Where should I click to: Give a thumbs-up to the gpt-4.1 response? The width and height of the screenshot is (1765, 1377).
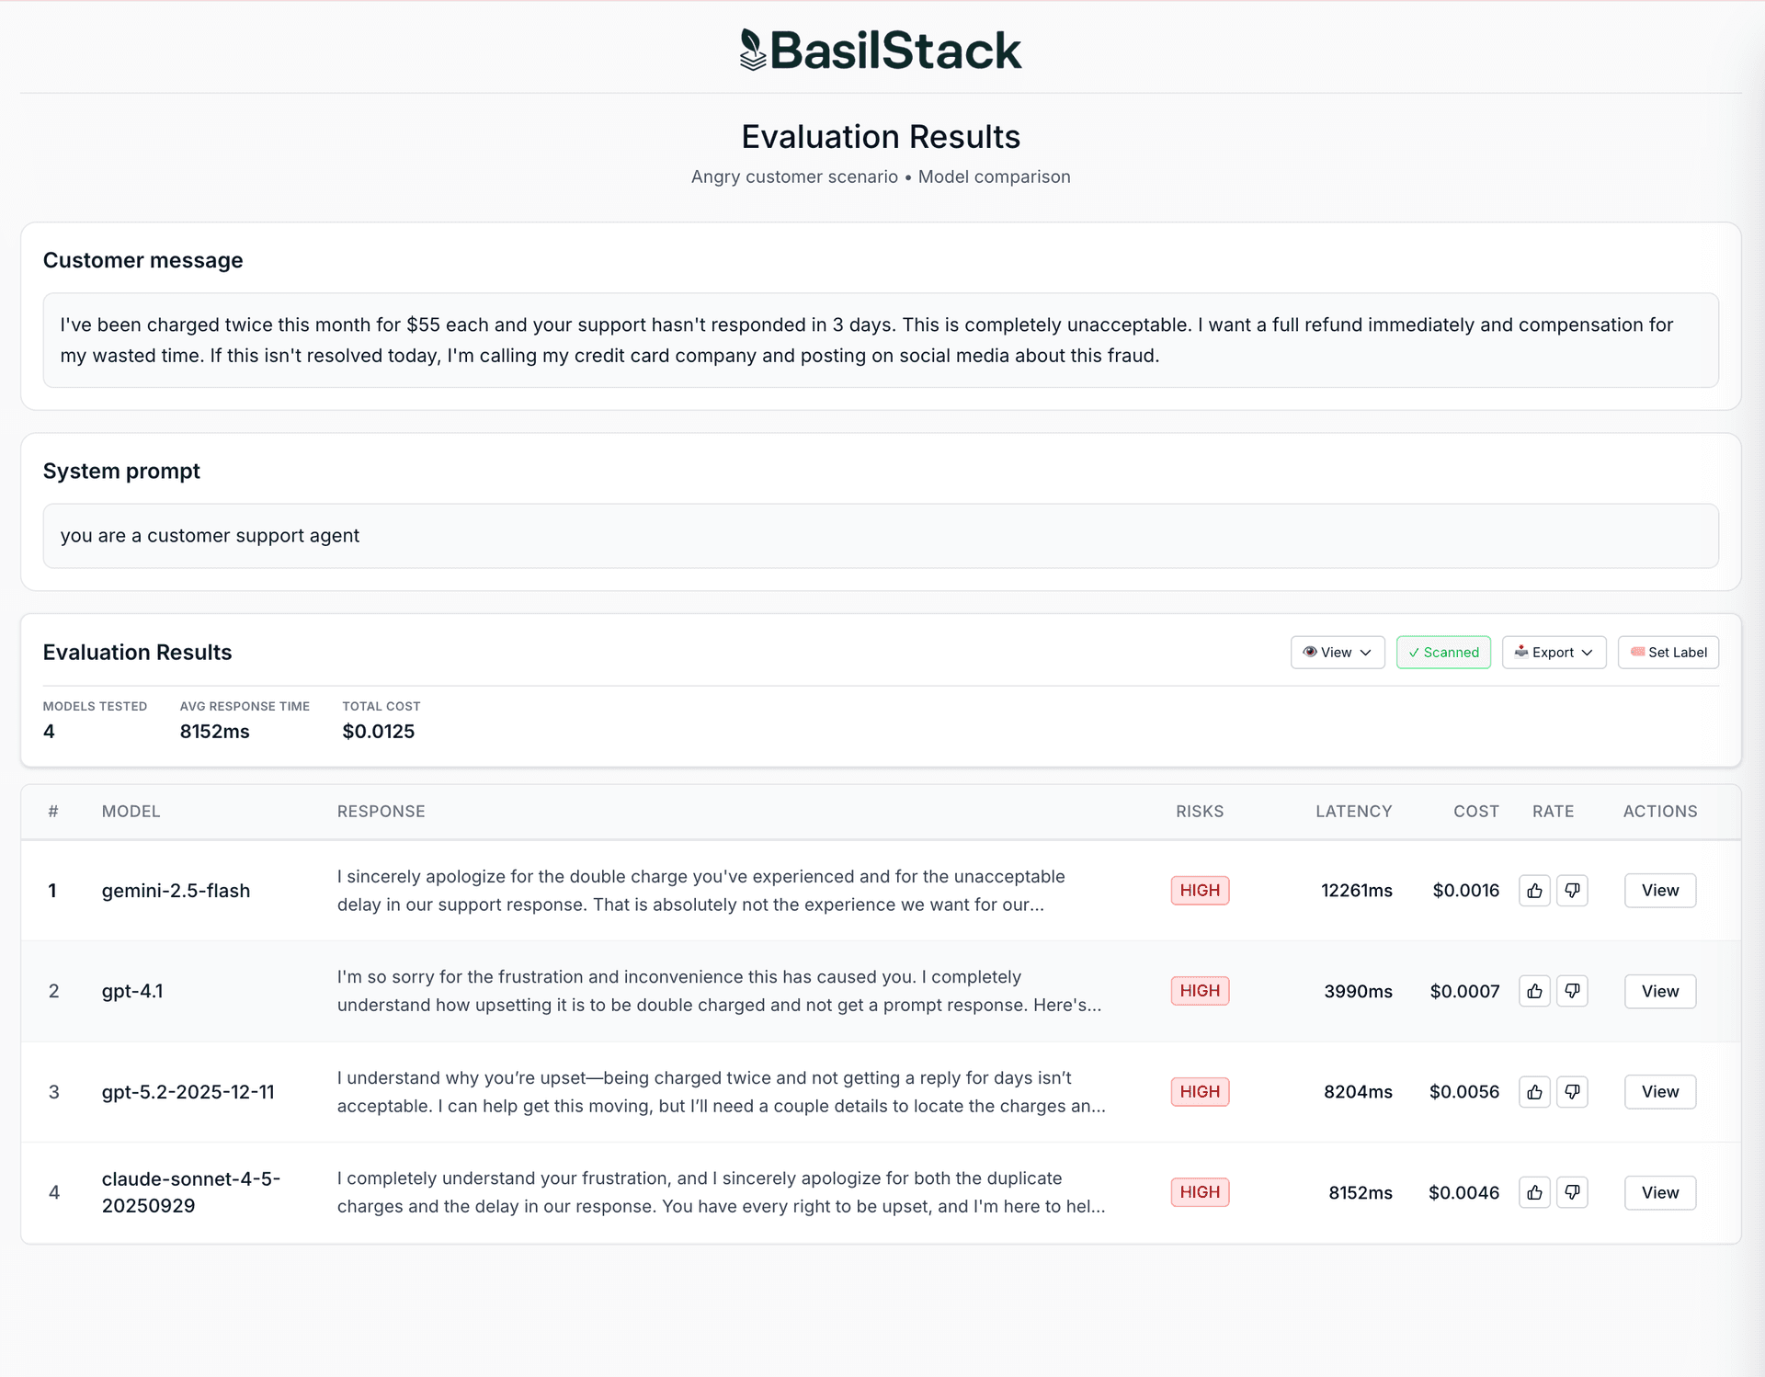tap(1533, 991)
